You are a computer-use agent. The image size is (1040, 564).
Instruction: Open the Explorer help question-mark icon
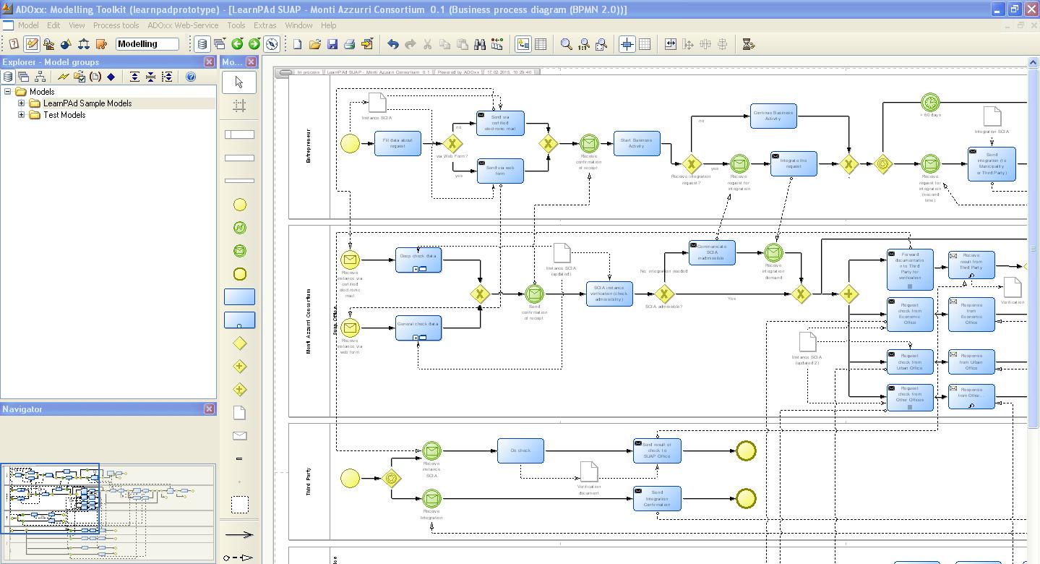click(x=191, y=77)
